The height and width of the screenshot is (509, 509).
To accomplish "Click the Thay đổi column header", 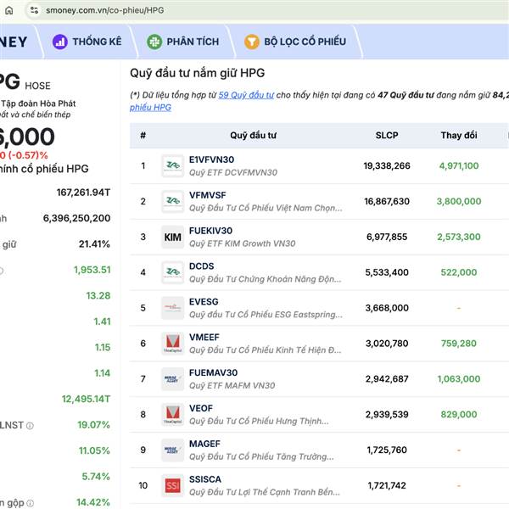I will tap(459, 136).
